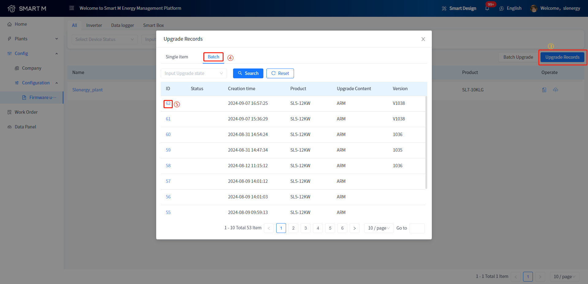This screenshot has height=284, width=588.
Task: Click the user avatar picture
Action: point(534,9)
